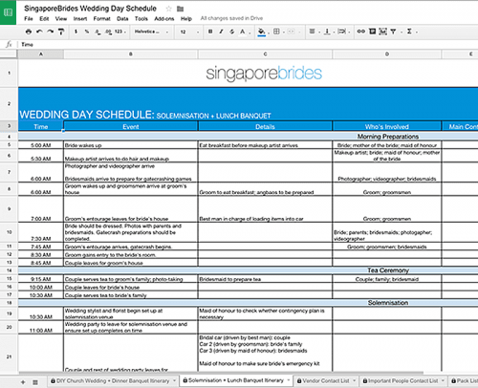
Task: Click the '7:45 AM' time cell
Action: pos(41,247)
